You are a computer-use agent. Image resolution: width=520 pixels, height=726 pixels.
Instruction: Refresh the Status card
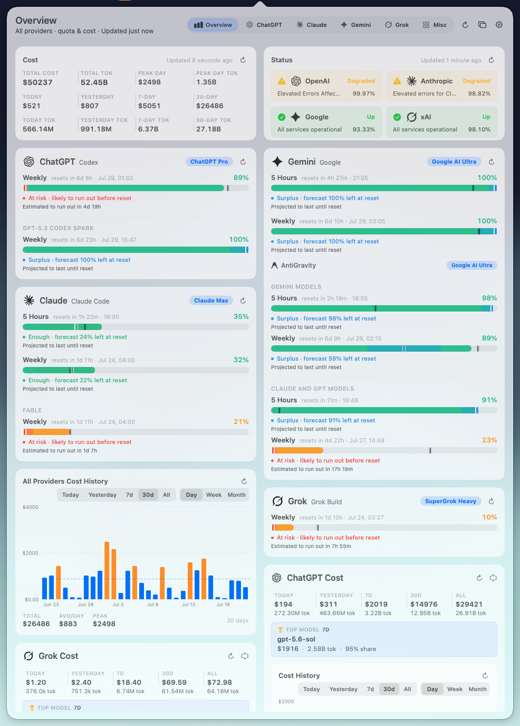click(x=492, y=60)
